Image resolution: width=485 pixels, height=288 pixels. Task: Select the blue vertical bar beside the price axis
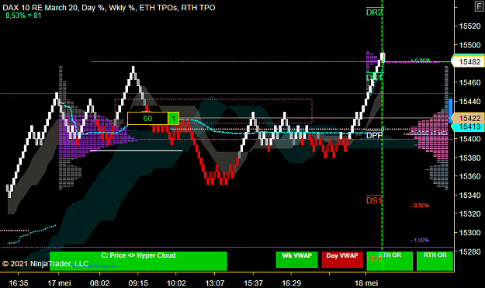(450, 111)
